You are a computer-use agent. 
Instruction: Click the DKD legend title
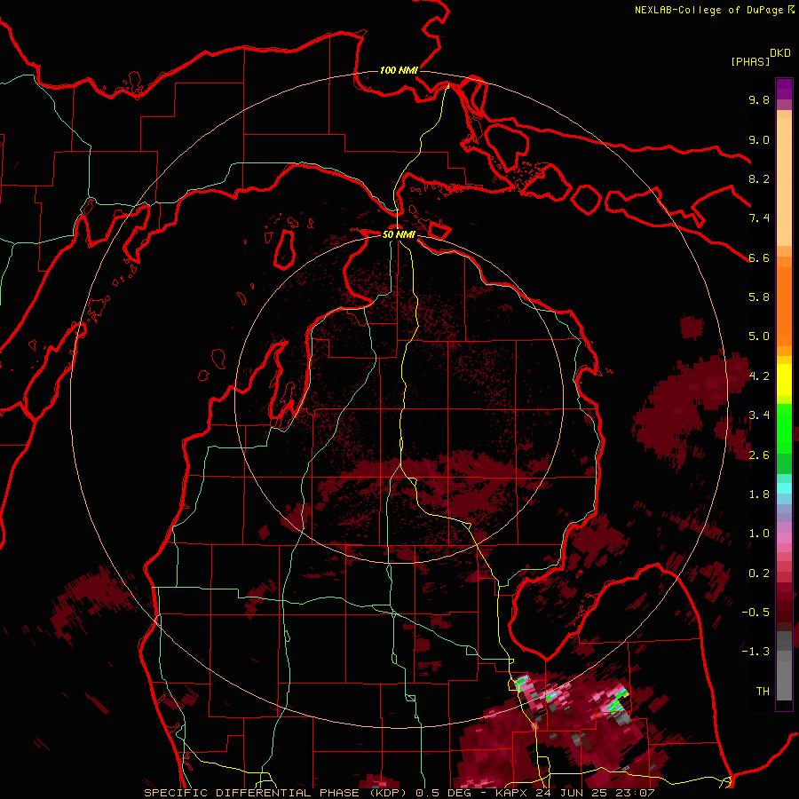tap(779, 53)
